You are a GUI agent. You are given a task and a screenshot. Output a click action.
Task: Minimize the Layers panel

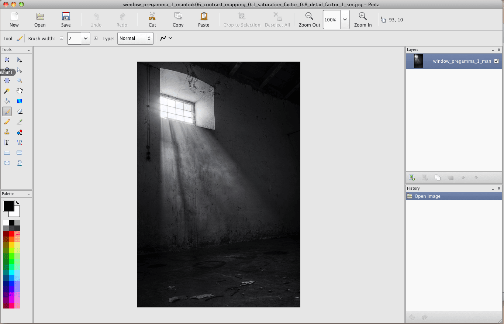coord(493,50)
